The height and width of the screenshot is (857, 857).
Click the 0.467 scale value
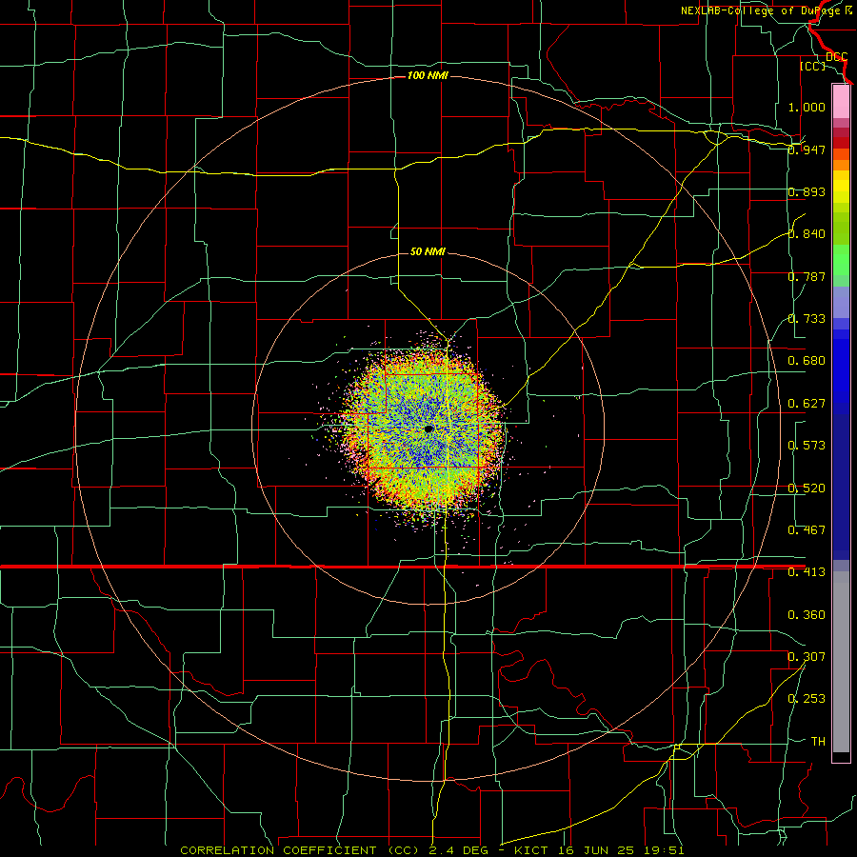(807, 530)
